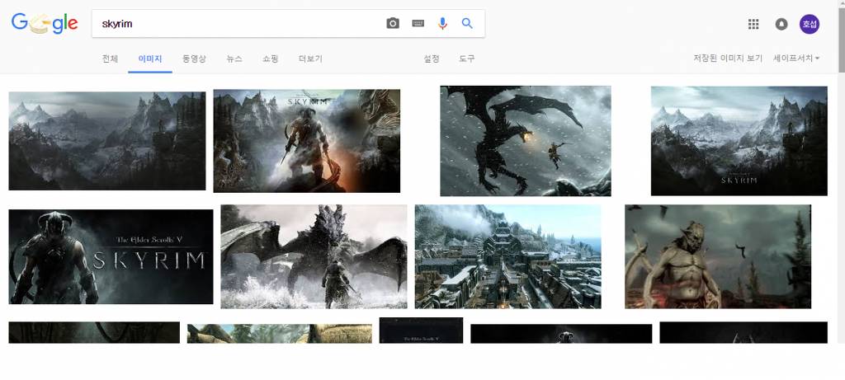This screenshot has height=380, width=845.
Task: Open the pale vampire lord creature thumbnail
Action: 718,256
